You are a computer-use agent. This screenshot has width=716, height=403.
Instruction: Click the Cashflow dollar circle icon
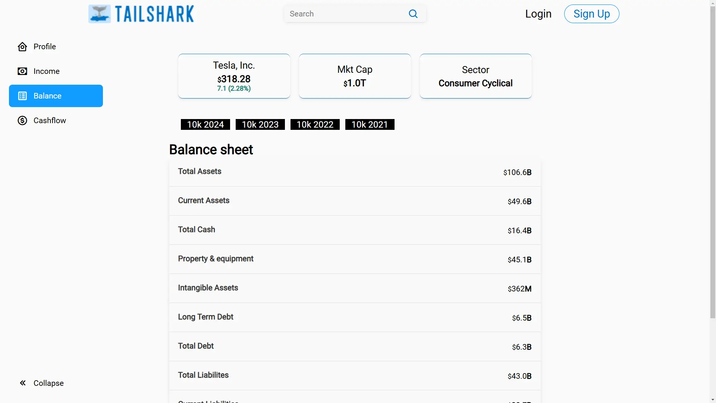click(22, 121)
